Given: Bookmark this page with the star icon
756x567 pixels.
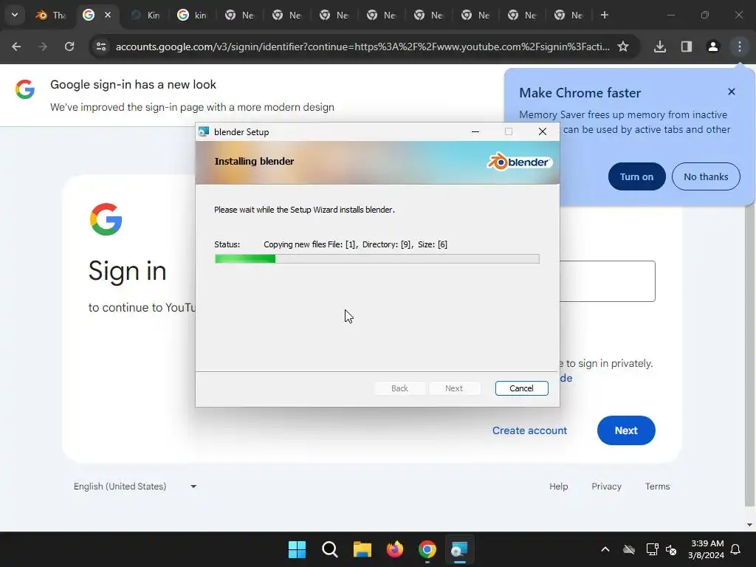Looking at the screenshot, I should pos(623,47).
